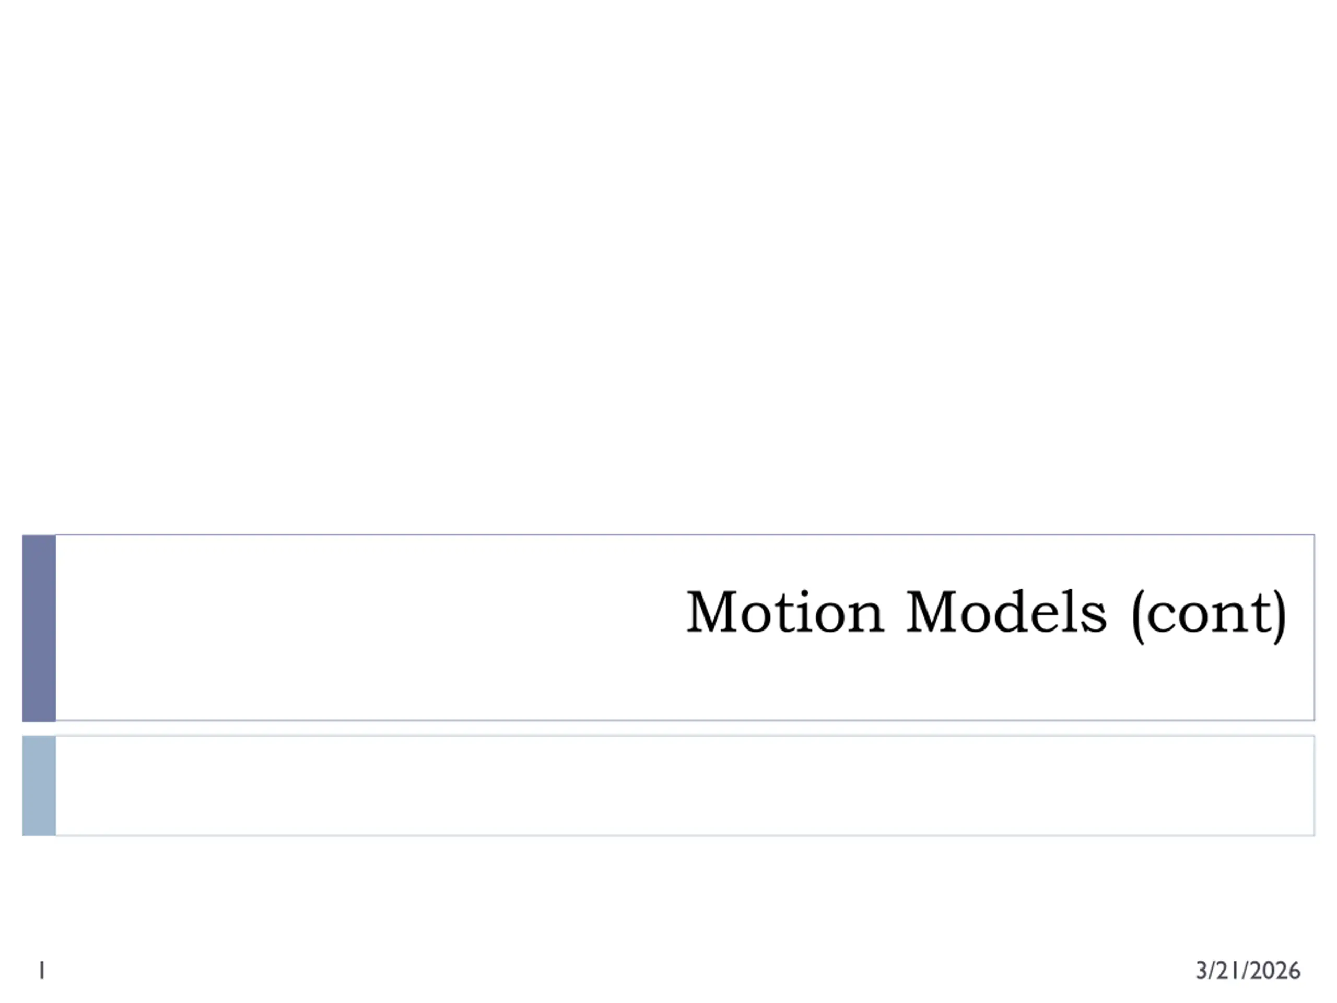Click the capital "M" of "Motion"

point(712,611)
